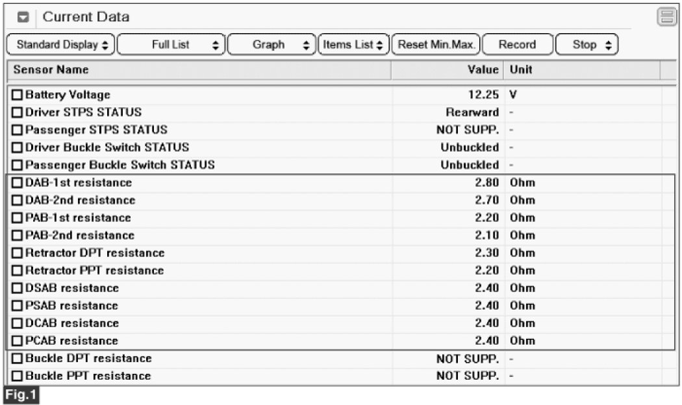
Task: Open the Full List dropdown
Action: pos(171,45)
